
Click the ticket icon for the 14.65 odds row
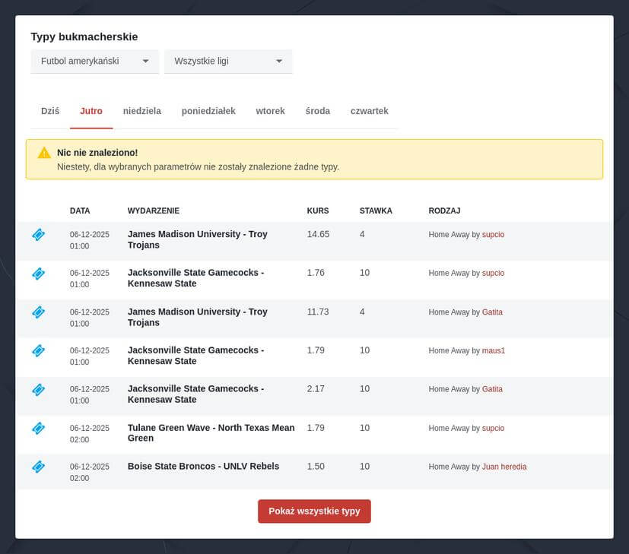(39, 235)
